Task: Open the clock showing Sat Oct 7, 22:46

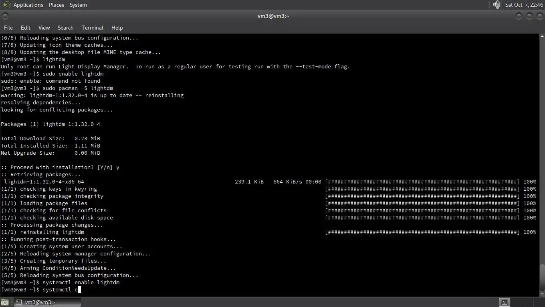Action: pos(524,5)
